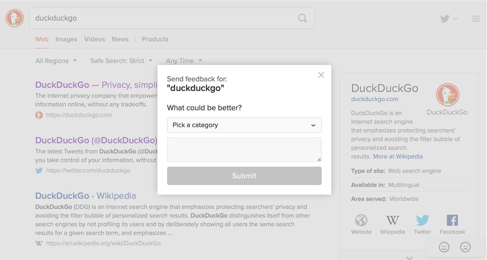Viewport: 487px width, 260px height.
Task: Open the All Regions dropdown
Action: (x=56, y=61)
